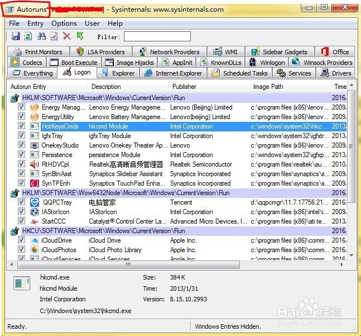The width and height of the screenshot is (361, 336).
Task: Disable the iCloudDrive checkbox
Action: coord(21,240)
